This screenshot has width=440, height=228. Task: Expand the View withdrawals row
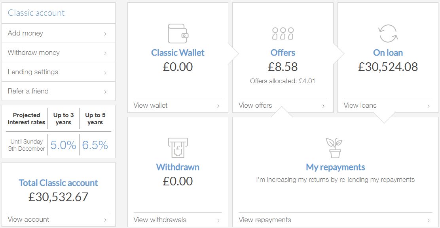point(178,220)
